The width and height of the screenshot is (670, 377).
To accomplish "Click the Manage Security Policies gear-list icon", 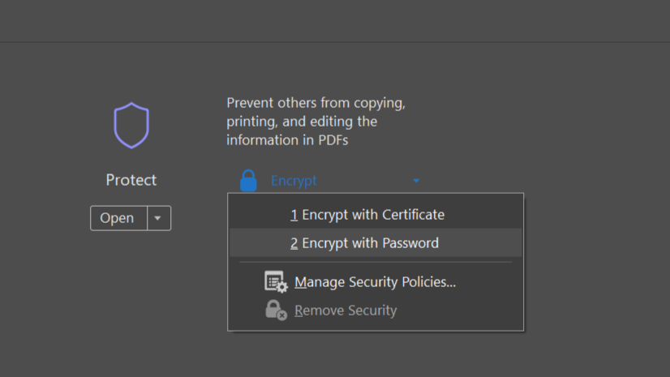I will 276,282.
